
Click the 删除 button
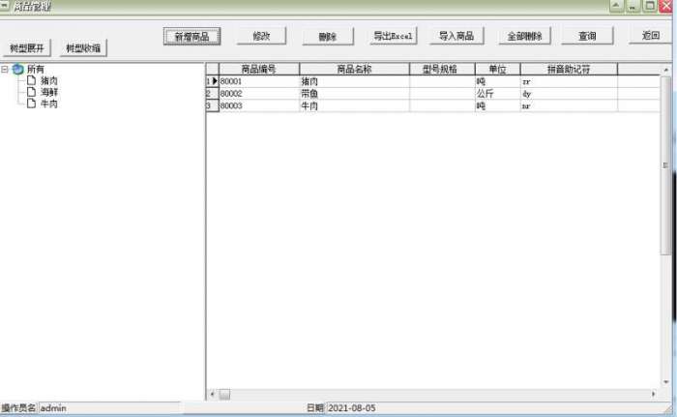click(328, 37)
